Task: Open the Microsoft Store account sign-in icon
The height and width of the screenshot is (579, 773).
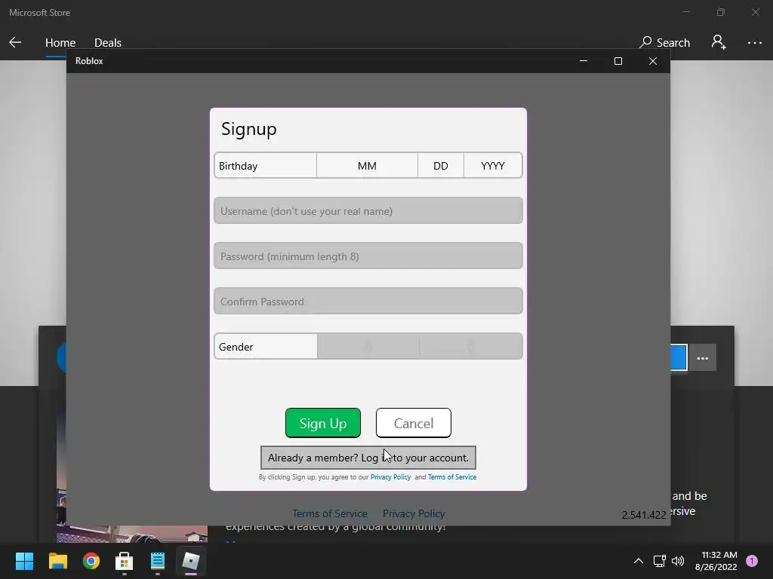Action: point(719,42)
